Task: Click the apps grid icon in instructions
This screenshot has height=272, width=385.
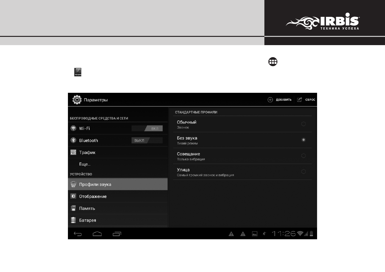Action: click(272, 62)
